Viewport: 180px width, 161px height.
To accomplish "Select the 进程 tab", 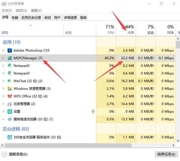I will 5,17.
